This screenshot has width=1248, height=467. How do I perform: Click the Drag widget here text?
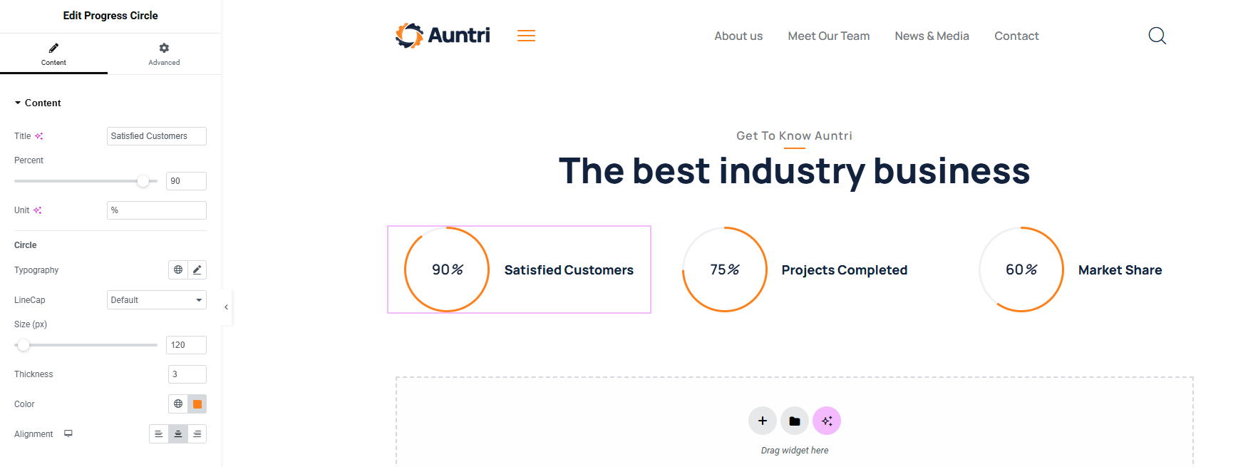click(x=795, y=451)
